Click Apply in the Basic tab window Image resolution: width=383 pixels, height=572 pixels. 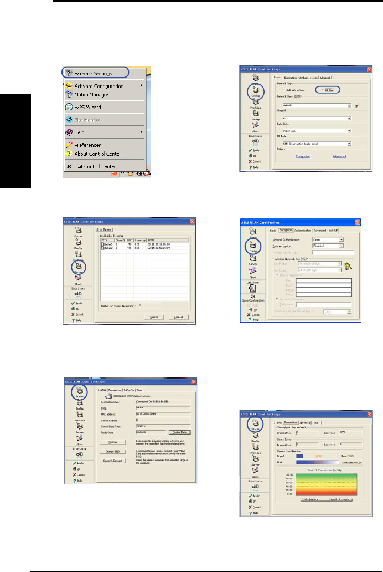[x=255, y=150]
